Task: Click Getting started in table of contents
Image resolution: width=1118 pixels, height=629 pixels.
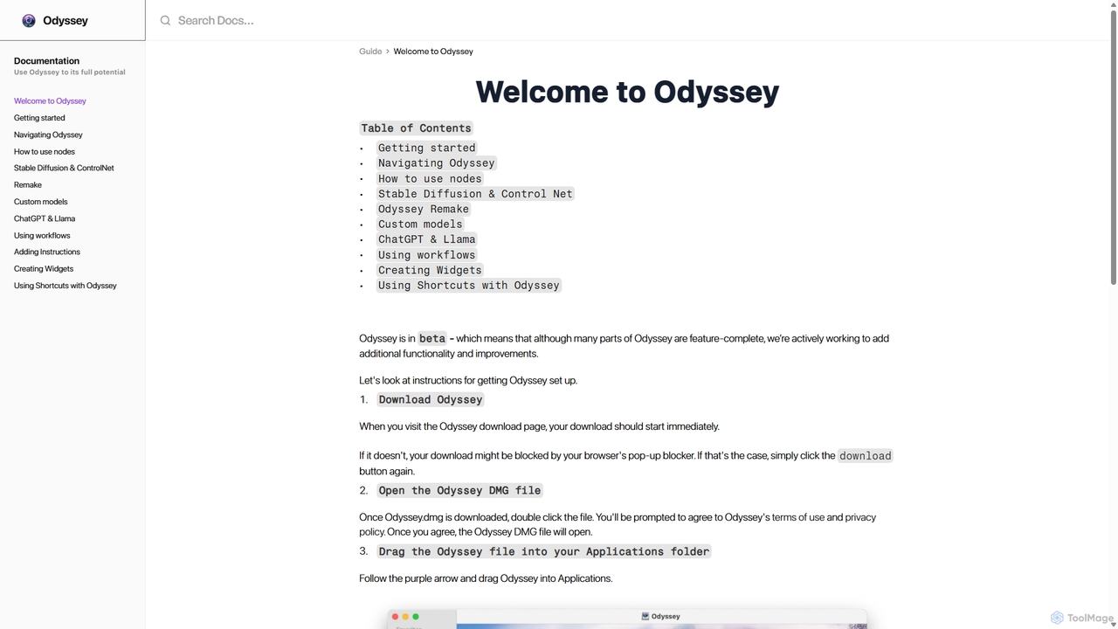Action: click(x=427, y=148)
